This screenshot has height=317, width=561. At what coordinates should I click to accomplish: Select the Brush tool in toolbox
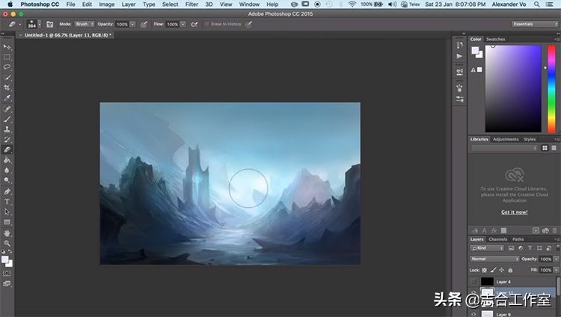coord(7,119)
